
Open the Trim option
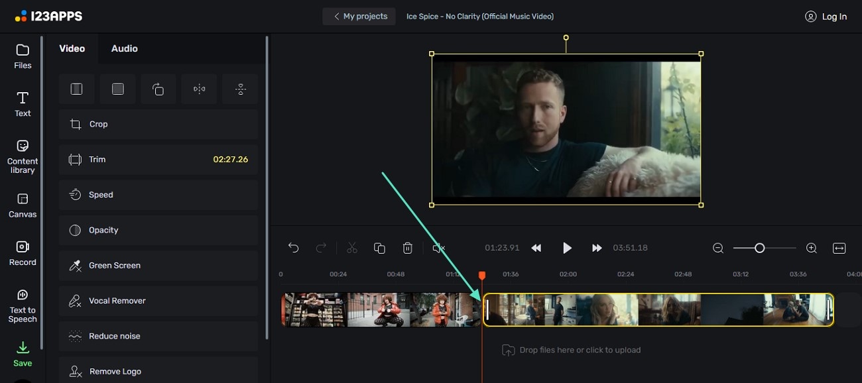click(x=158, y=160)
